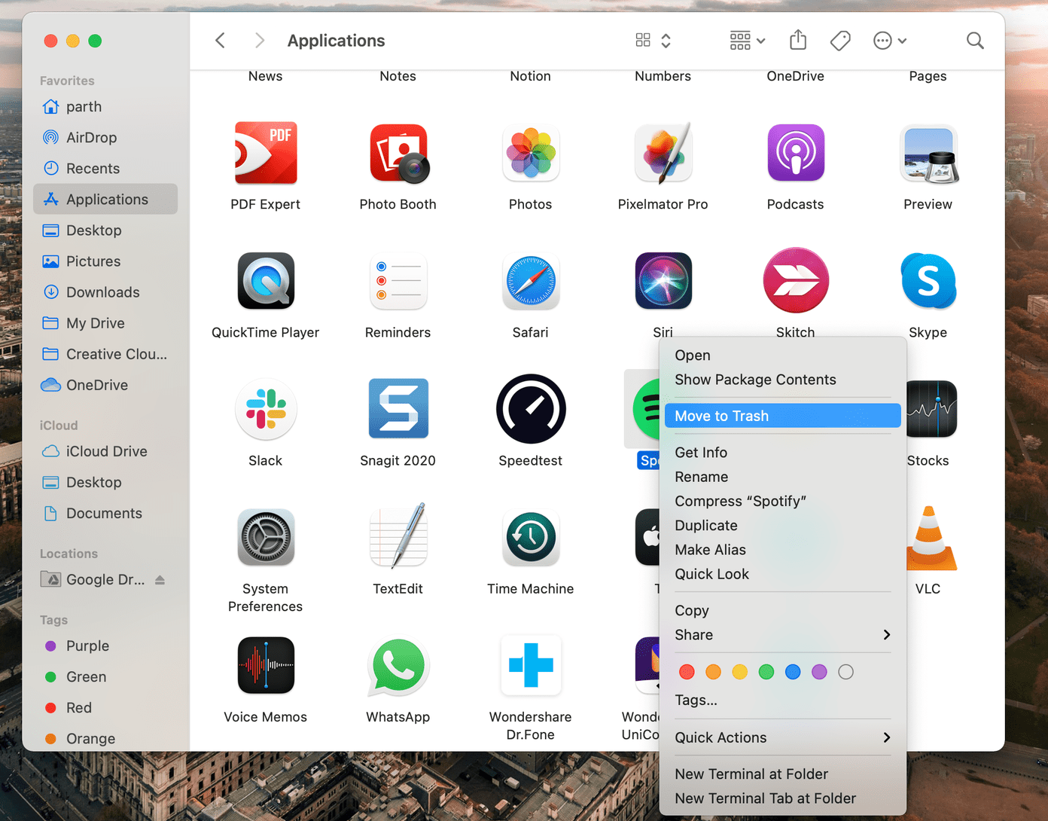Click the search magnifier icon

975,40
